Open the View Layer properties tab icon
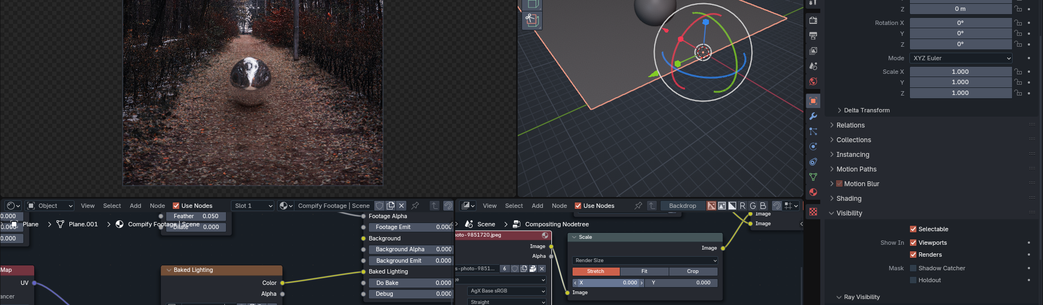The width and height of the screenshot is (1043, 305). (x=813, y=51)
